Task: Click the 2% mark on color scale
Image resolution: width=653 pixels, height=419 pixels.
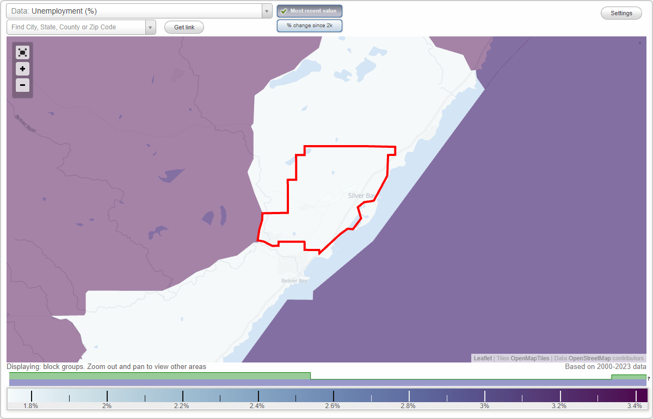Action: click(107, 406)
